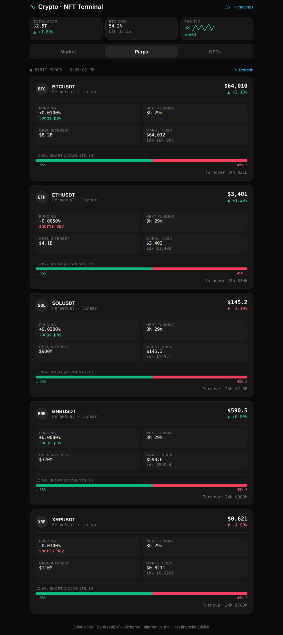Click the BNB coin badge icon

coord(42,414)
